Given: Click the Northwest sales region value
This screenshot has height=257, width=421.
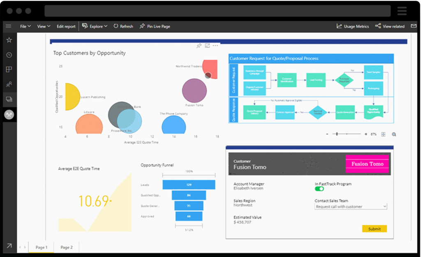Looking at the screenshot, I should tap(243, 205).
